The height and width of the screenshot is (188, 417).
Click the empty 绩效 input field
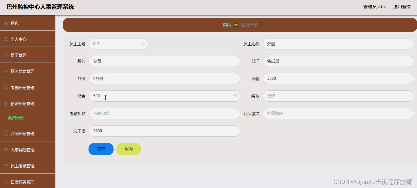pos(338,96)
